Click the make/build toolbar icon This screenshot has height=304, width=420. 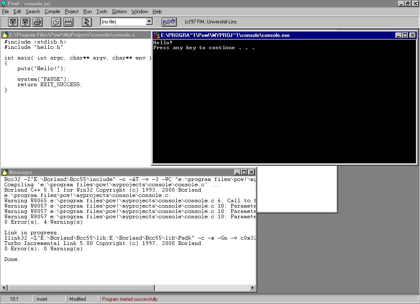point(68,22)
